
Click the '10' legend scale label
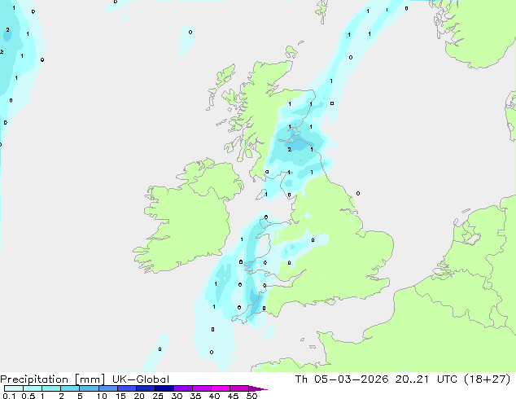102,396
